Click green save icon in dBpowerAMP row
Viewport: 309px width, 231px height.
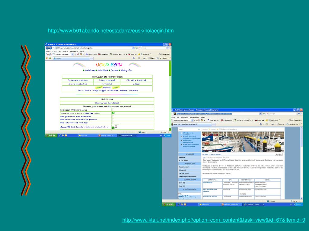click(113, 128)
